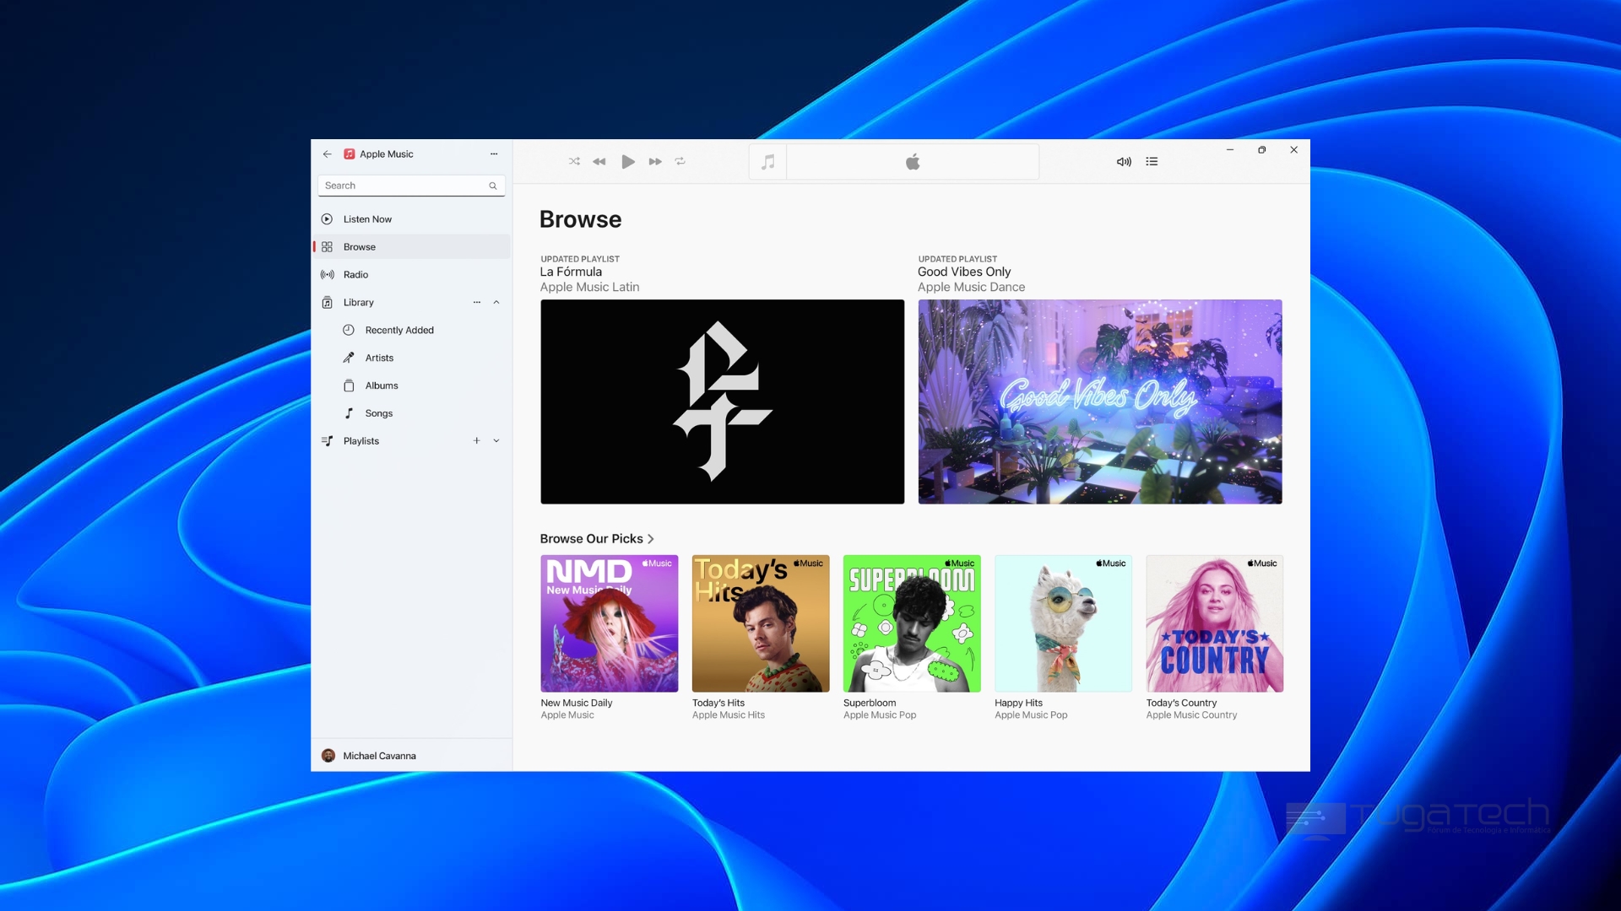
Task: Click the music note artwork placeholder
Action: click(767, 161)
